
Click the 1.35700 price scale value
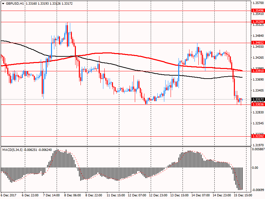258,3
